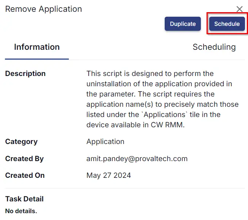Image resolution: width=248 pixels, height=220 pixels.
Task: Click the Description field label
Action: [x=25, y=74]
